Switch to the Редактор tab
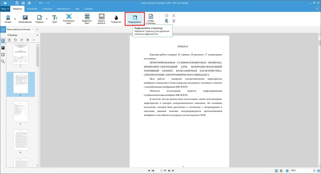Screen dimensions: 321x174 pyautogui.click(x=17, y=9)
